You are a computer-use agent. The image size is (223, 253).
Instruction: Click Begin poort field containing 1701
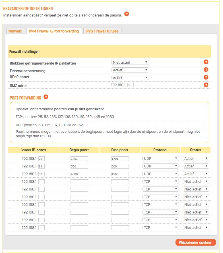point(79,159)
